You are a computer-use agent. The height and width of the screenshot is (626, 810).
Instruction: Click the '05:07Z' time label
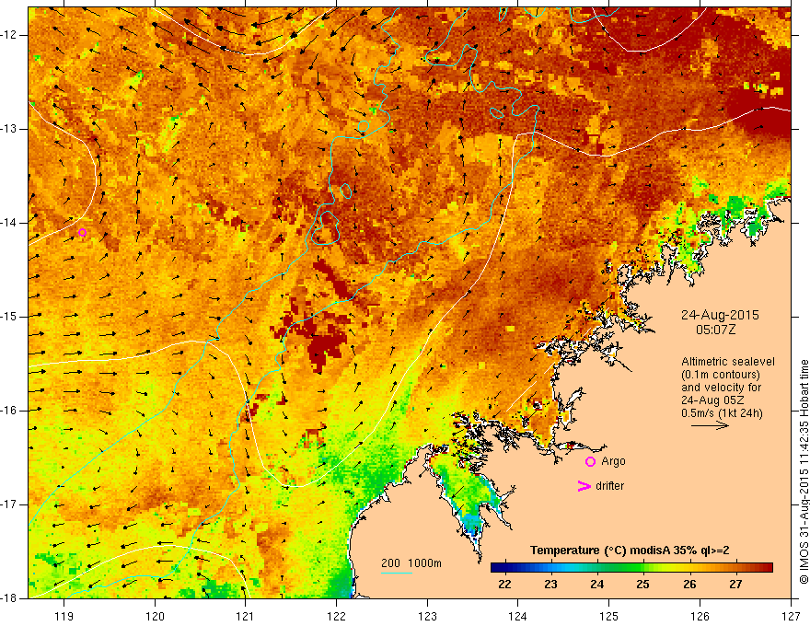715,330
